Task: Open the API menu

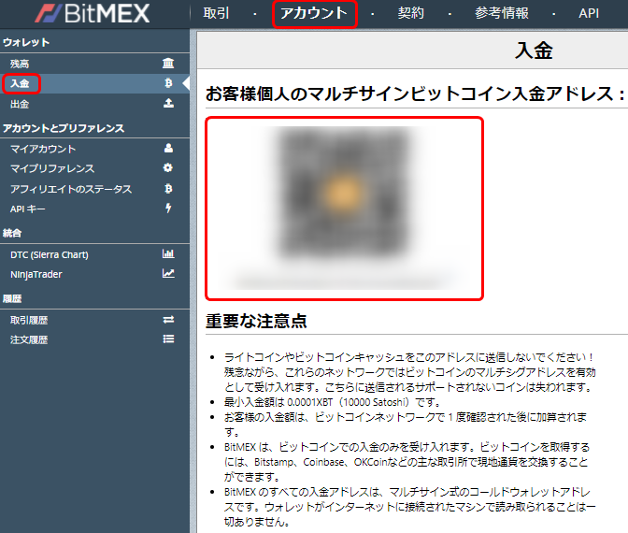Action: click(x=589, y=13)
